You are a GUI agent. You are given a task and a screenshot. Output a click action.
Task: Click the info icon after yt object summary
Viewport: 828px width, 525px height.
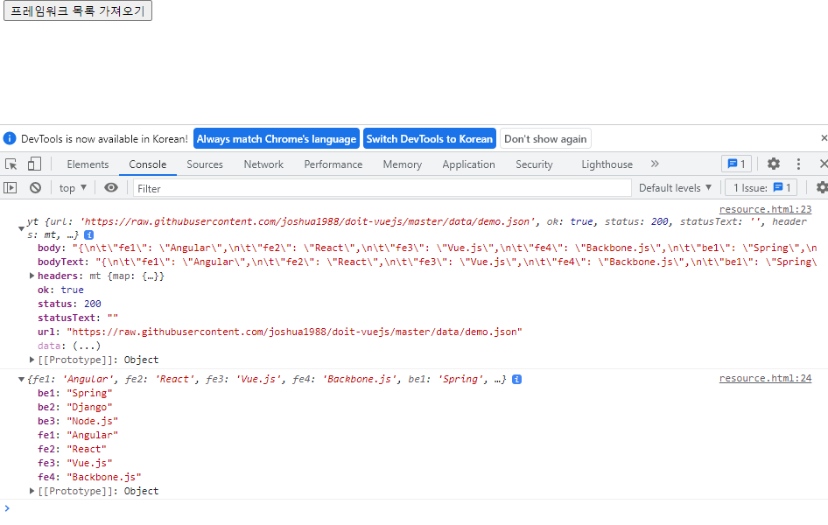pyautogui.click(x=89, y=234)
